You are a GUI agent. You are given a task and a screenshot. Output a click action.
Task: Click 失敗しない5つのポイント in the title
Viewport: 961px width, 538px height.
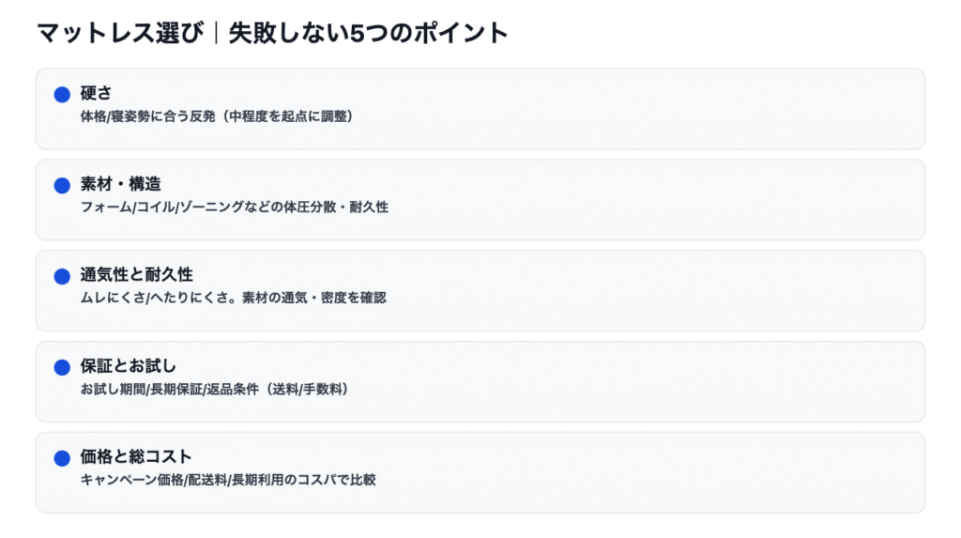click(x=368, y=34)
